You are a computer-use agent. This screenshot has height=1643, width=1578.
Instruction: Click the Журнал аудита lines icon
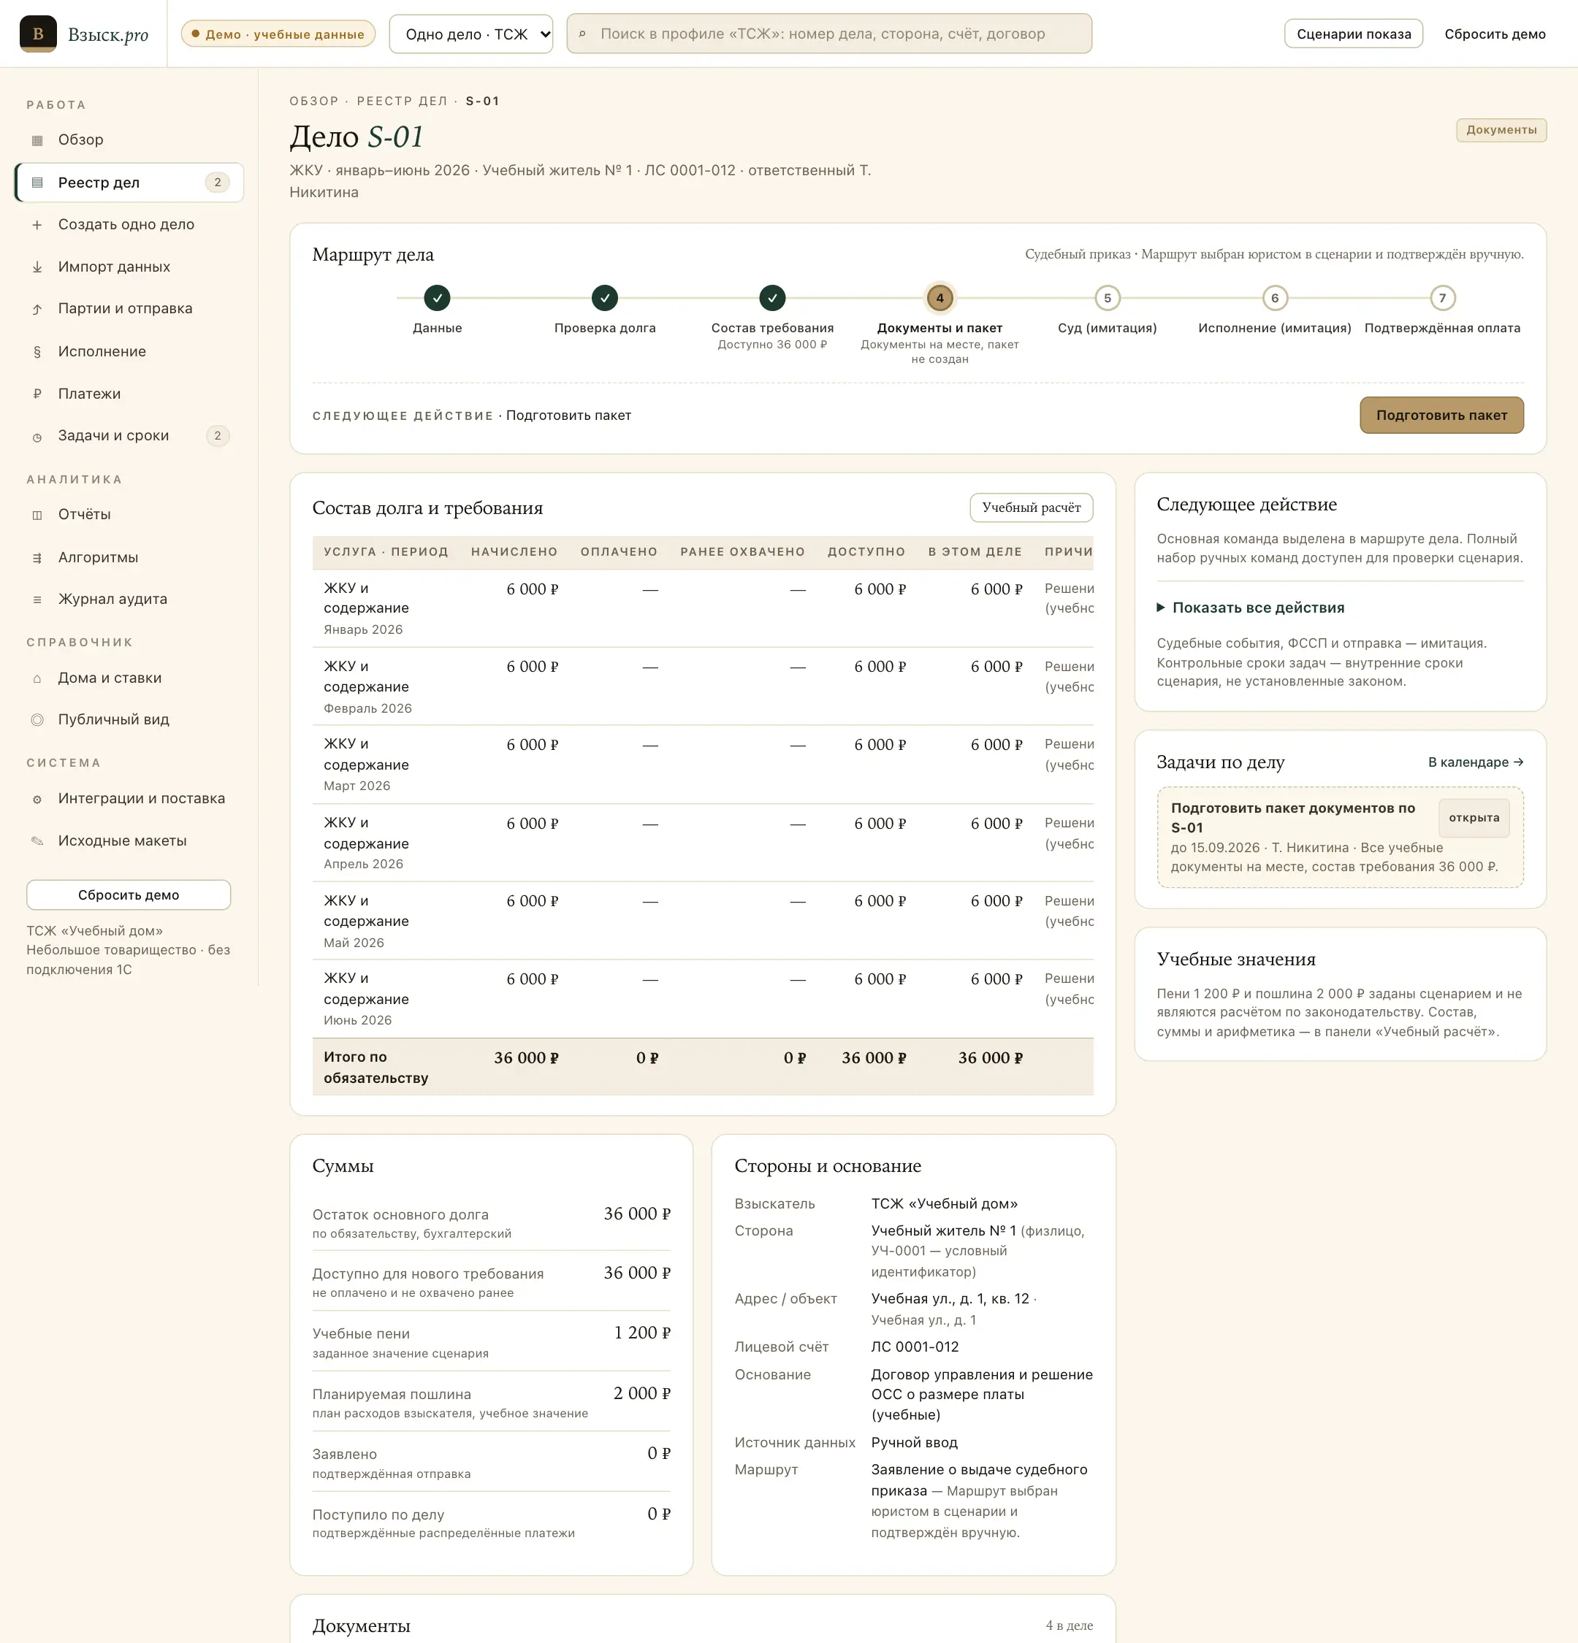tap(37, 600)
